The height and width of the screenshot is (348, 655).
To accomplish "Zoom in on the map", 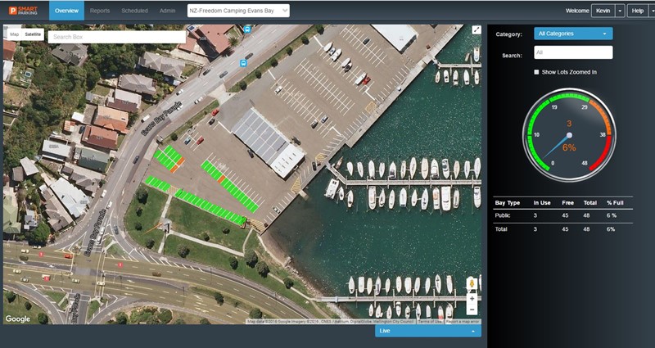I will [x=472, y=299].
